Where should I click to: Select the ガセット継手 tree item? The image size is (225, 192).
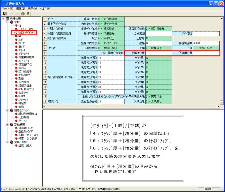pos(24,75)
